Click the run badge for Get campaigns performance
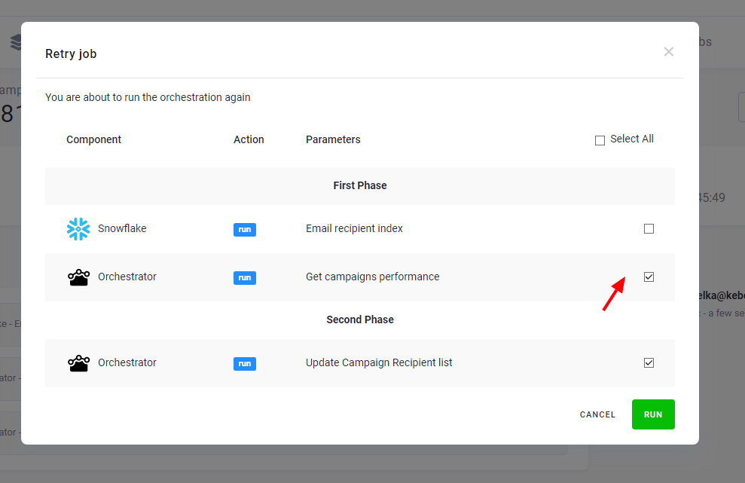Image resolution: width=745 pixels, height=483 pixels. tap(244, 277)
